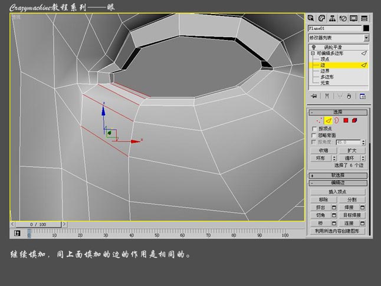The image size is (381, 286).
Task: Click the 目标焊接 button
Action: (x=352, y=215)
